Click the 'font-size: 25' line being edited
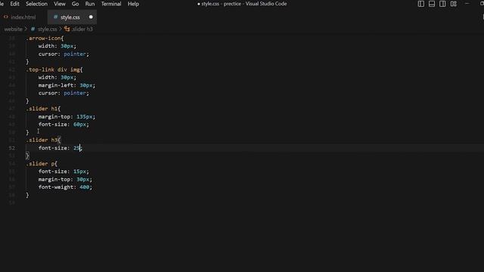This screenshot has width=484, height=272. coord(60,148)
